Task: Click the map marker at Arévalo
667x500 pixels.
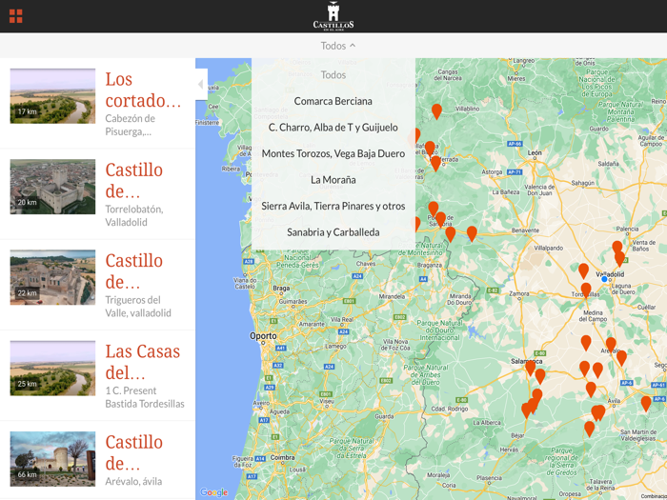Action: 611,345
